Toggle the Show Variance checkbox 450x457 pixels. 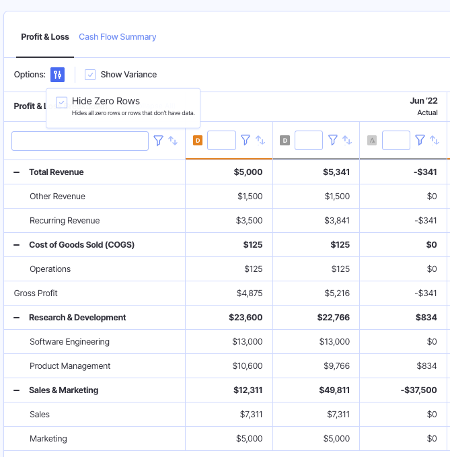click(90, 75)
